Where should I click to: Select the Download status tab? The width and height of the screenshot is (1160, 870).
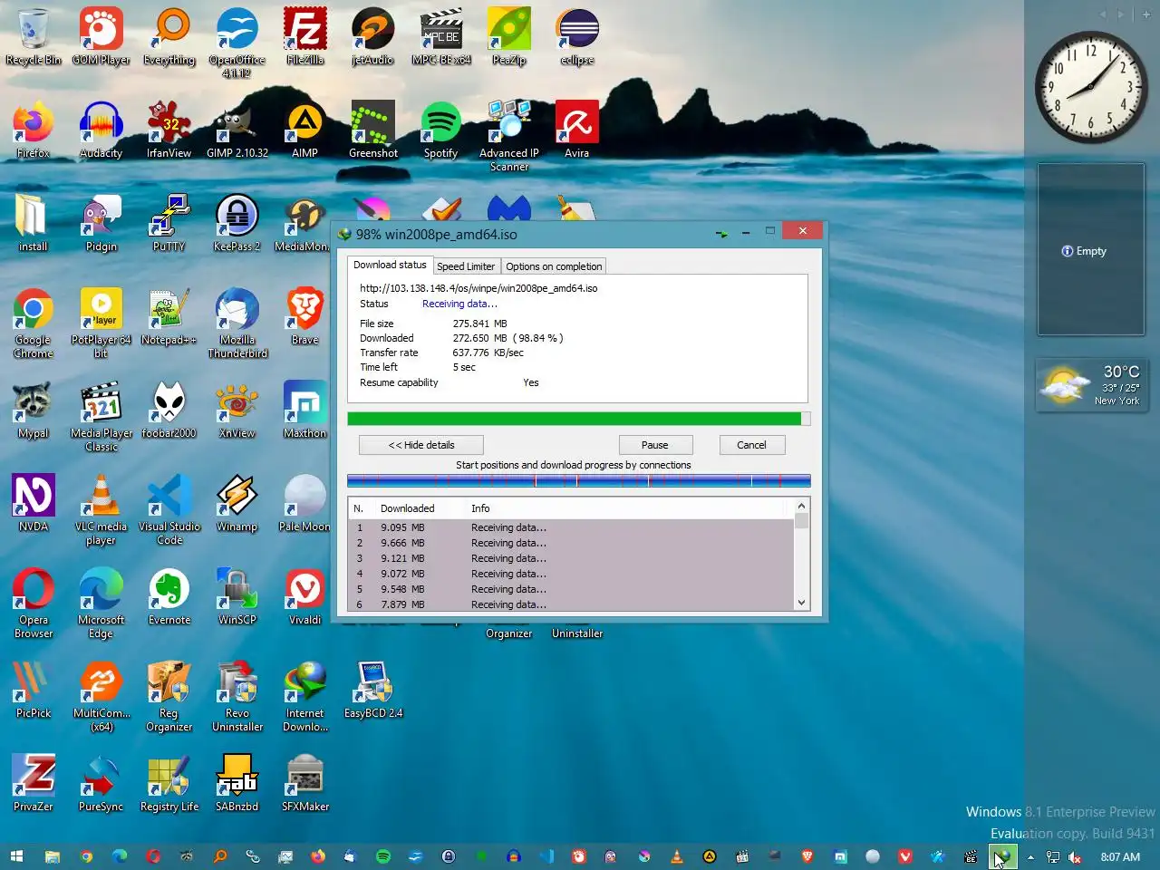390,265
